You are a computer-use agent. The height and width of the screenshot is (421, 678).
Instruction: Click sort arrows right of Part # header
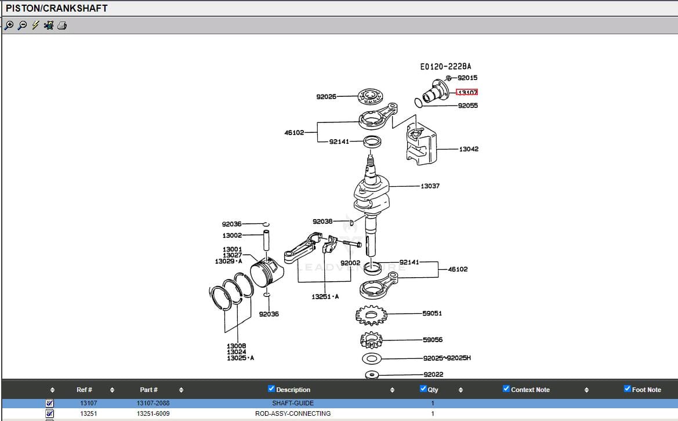click(181, 390)
